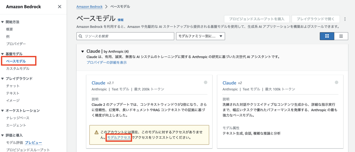Open チャット playground
This screenshot has width=355, height=152.
coord(13,86)
